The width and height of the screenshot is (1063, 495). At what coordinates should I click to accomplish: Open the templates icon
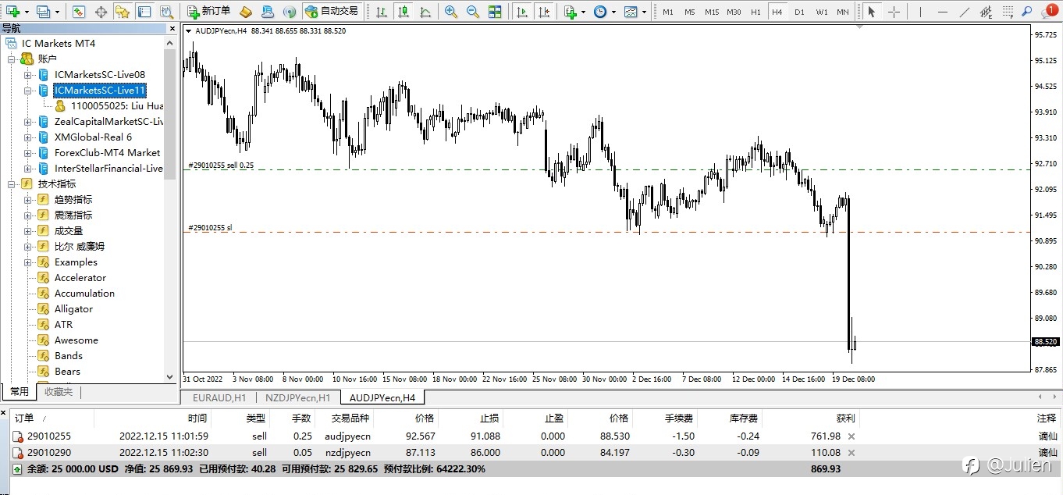(631, 12)
